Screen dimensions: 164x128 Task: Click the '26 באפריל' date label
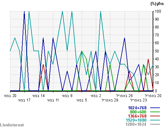pyautogui.click(x=124, y=96)
